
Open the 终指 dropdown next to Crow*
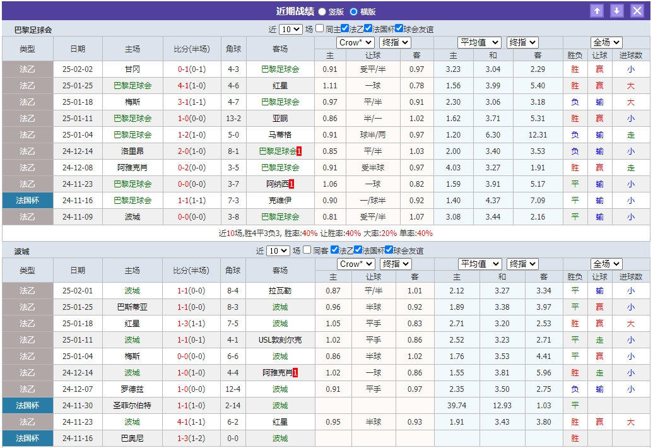(395, 42)
